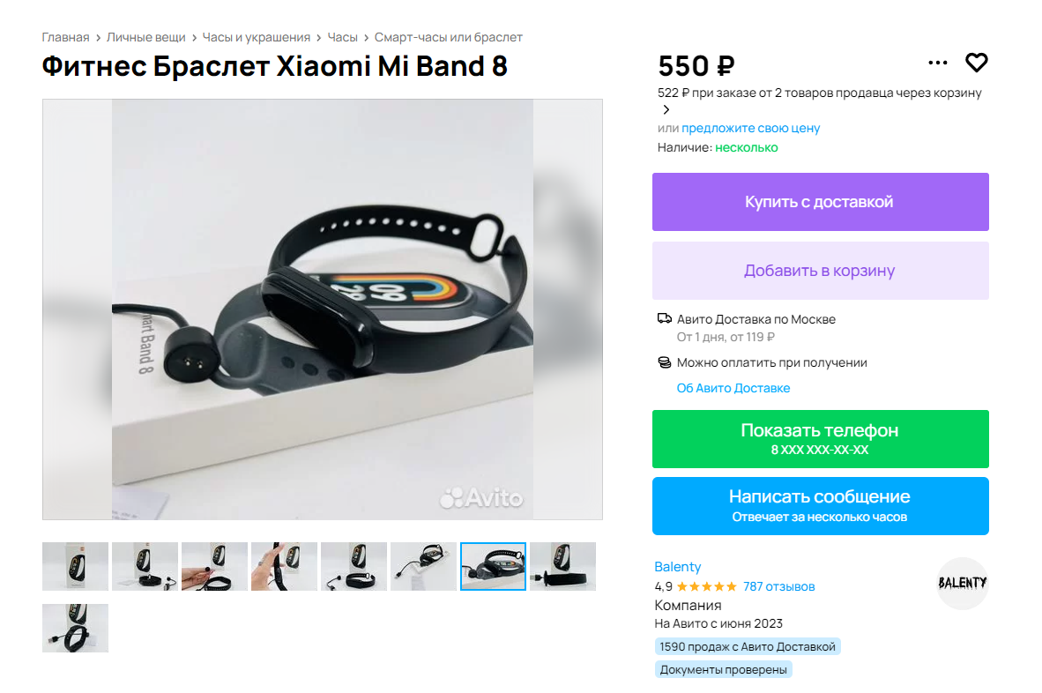Click Купить с доставкой button

(x=820, y=202)
